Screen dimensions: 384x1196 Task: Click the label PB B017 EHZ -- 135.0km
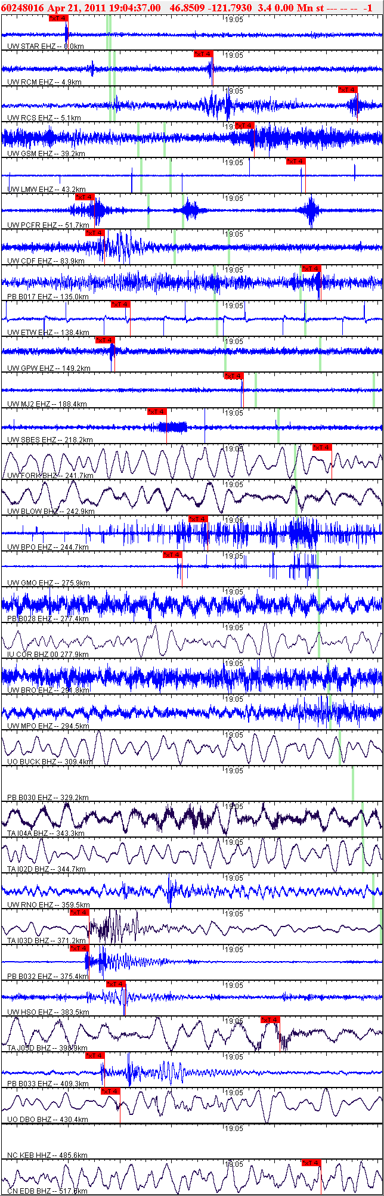pyautogui.click(x=48, y=297)
